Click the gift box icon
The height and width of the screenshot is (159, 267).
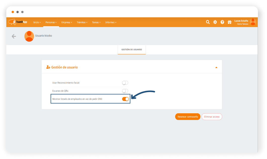(230, 22)
